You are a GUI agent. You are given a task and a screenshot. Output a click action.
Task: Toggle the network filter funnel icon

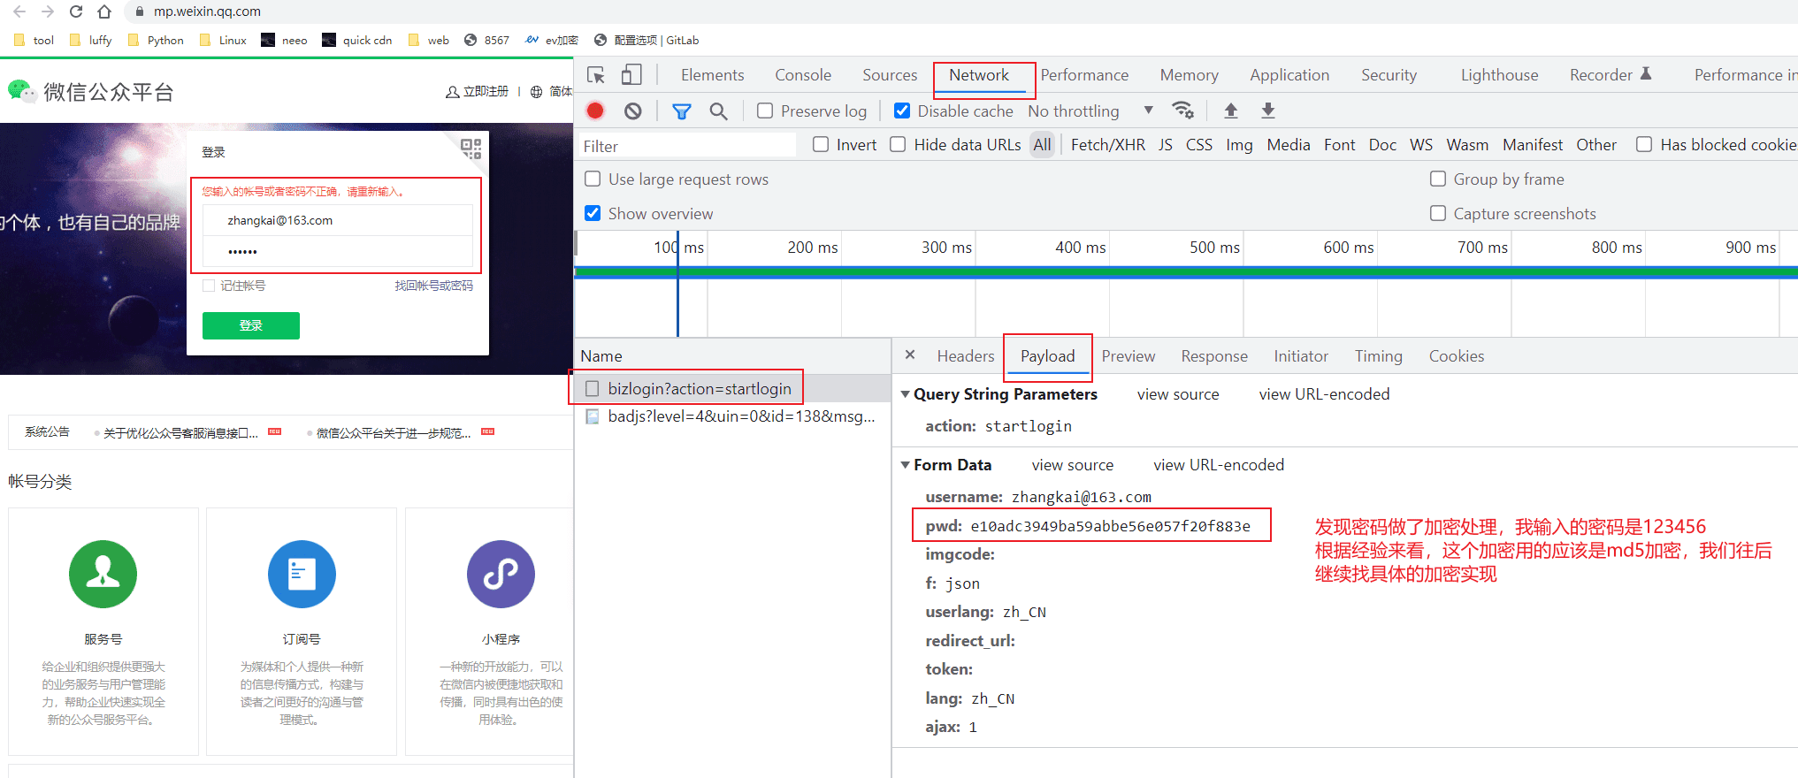pos(681,111)
